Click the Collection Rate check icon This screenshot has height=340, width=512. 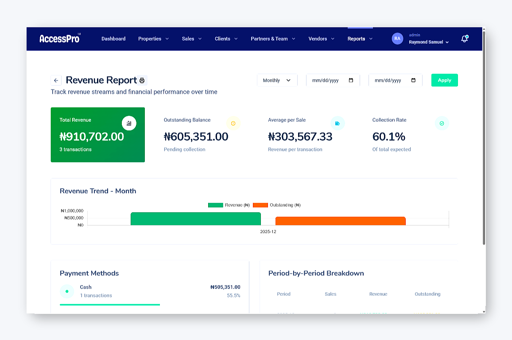pyautogui.click(x=442, y=123)
